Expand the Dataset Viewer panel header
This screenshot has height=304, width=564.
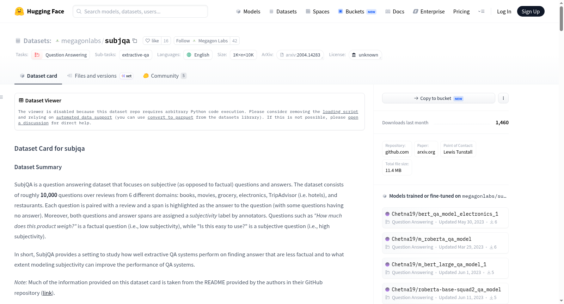(40, 101)
